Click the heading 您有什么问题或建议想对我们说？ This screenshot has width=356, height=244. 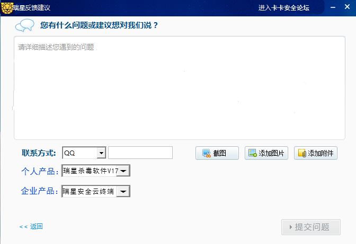[99, 25]
